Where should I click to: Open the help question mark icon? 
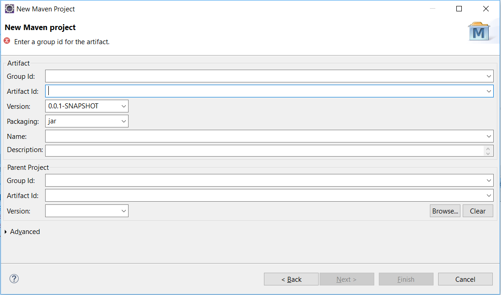(x=14, y=279)
